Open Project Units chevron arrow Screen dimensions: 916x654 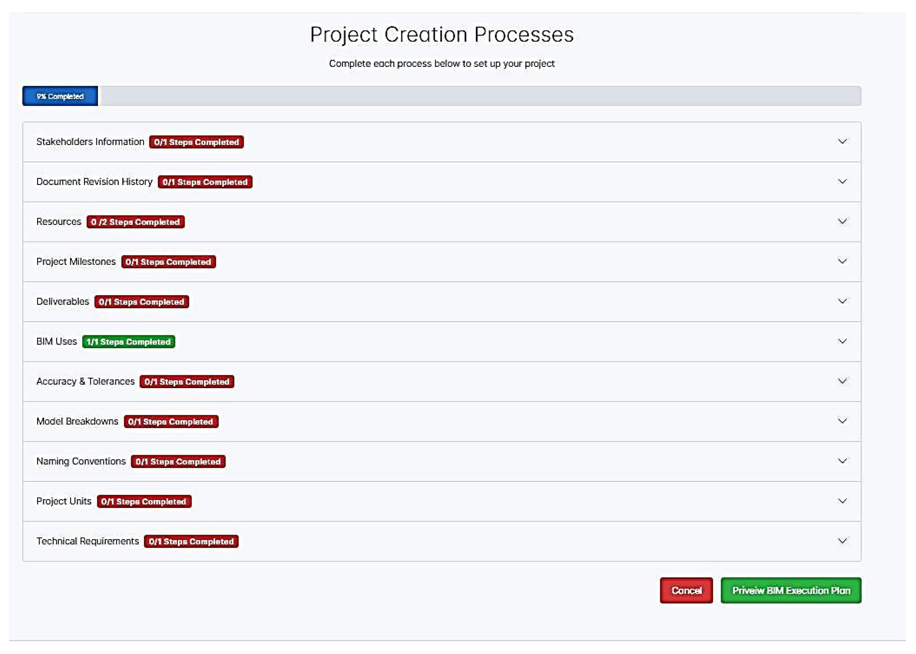pyautogui.click(x=842, y=501)
